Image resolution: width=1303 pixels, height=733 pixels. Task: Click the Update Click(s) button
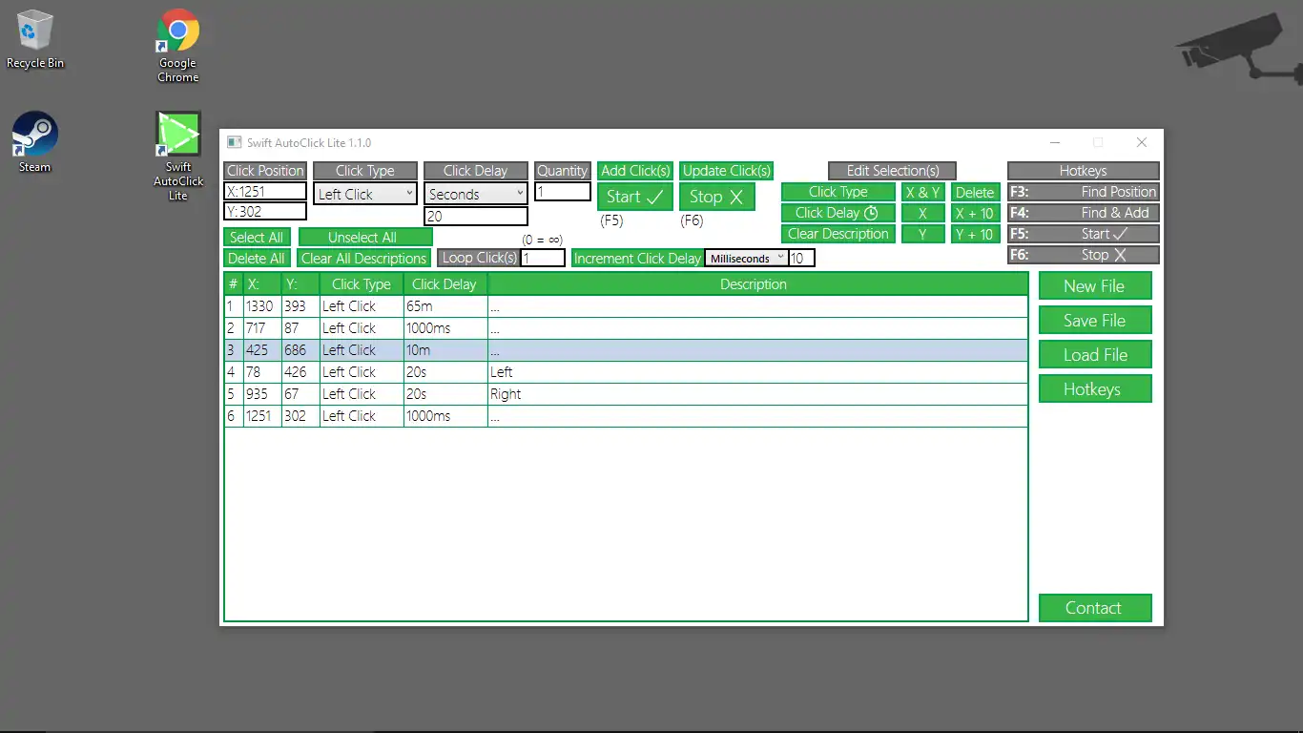727,171
